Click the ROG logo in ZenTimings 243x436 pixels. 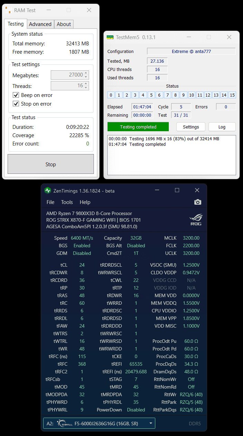click(x=196, y=220)
